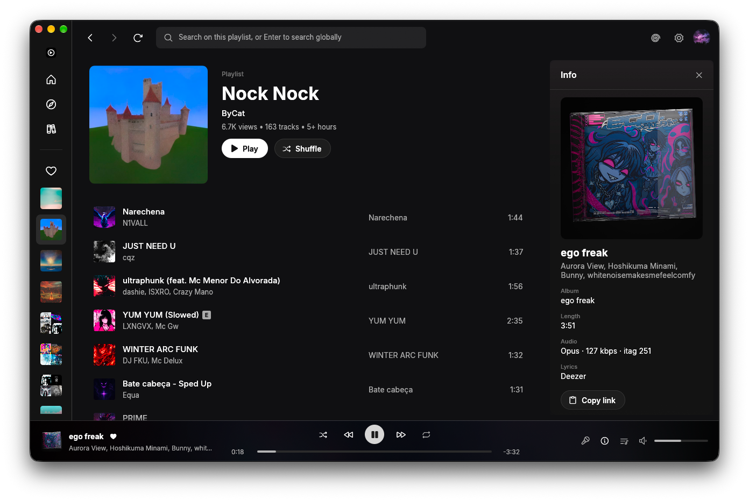Reload the page with the refresh icon

138,38
